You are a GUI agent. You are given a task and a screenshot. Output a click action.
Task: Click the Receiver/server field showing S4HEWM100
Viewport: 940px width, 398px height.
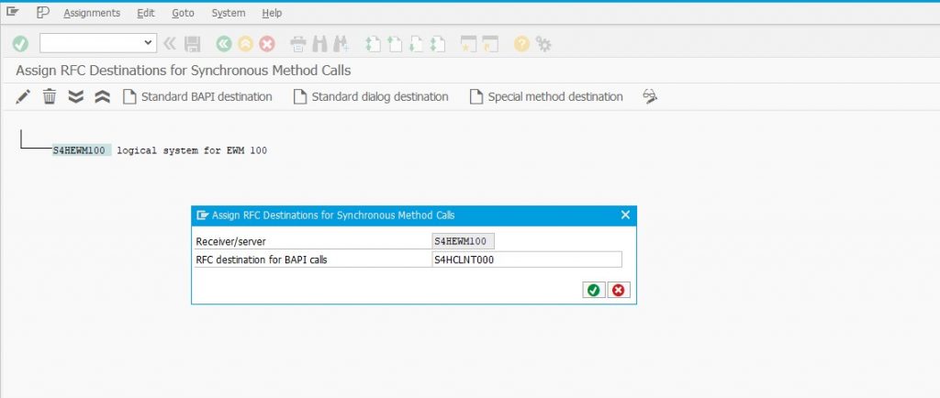coord(463,241)
